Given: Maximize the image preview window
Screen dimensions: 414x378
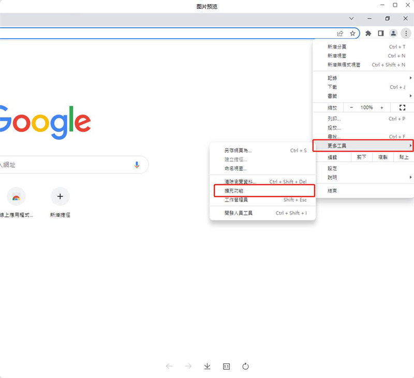Looking at the screenshot, I should pyautogui.click(x=395, y=5).
